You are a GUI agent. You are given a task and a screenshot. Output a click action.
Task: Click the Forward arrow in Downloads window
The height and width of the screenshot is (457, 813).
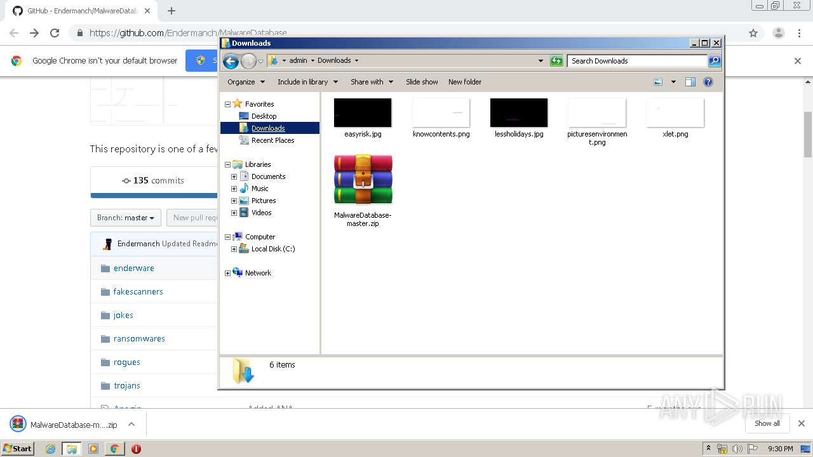coord(248,61)
